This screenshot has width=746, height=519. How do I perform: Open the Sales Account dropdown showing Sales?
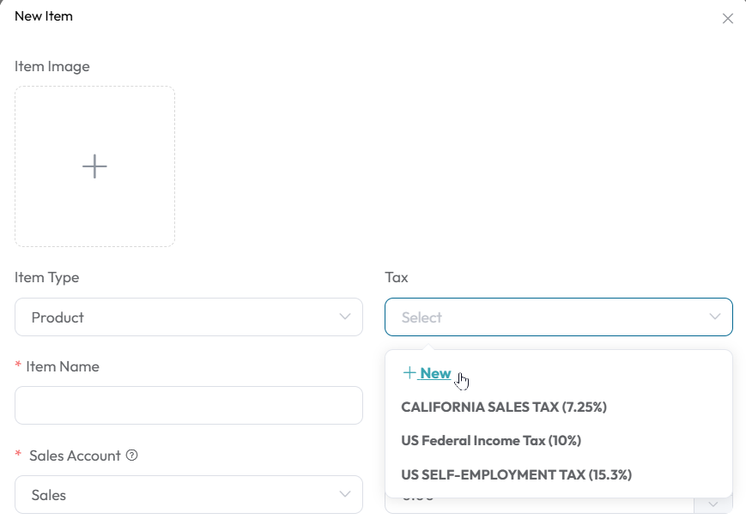(x=189, y=494)
